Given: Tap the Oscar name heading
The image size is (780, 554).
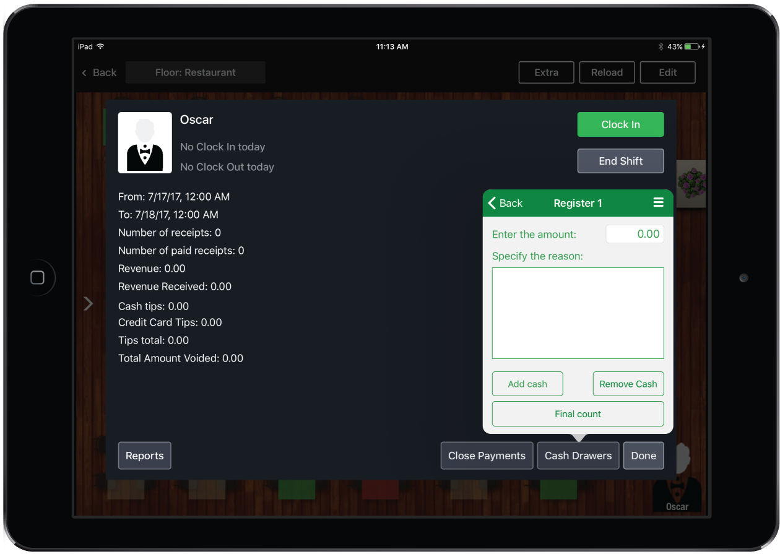Looking at the screenshot, I should (x=196, y=119).
